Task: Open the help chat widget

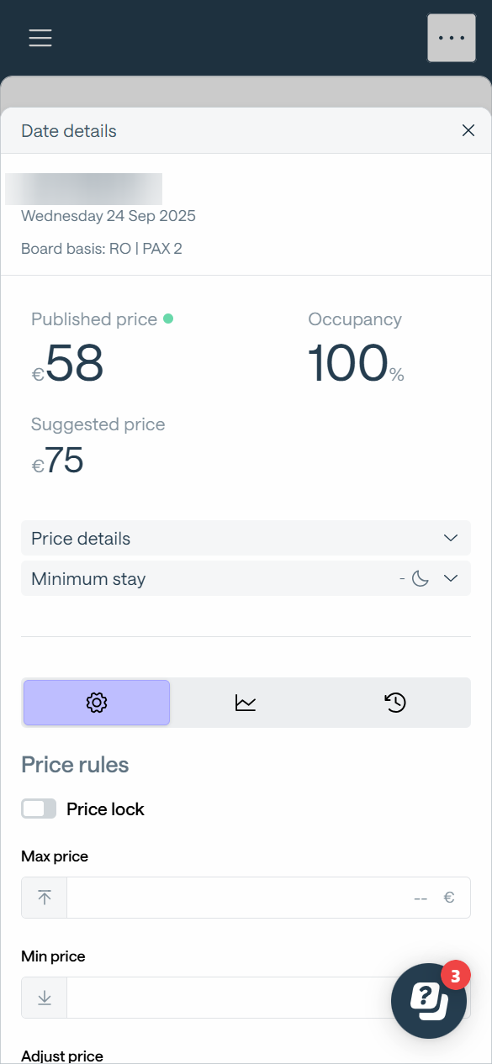Action: tap(429, 1001)
